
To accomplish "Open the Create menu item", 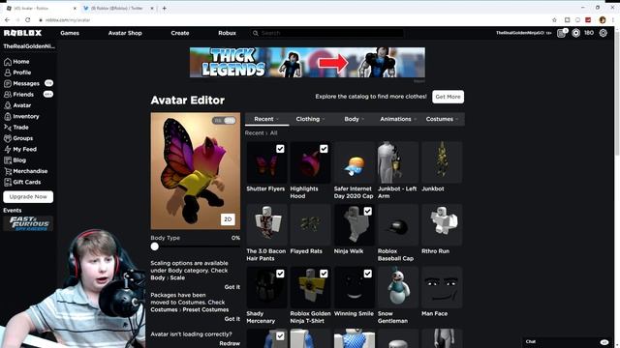I will point(180,33).
